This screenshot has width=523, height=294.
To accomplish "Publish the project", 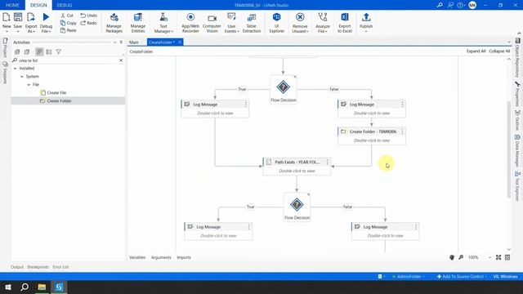I will (366, 23).
